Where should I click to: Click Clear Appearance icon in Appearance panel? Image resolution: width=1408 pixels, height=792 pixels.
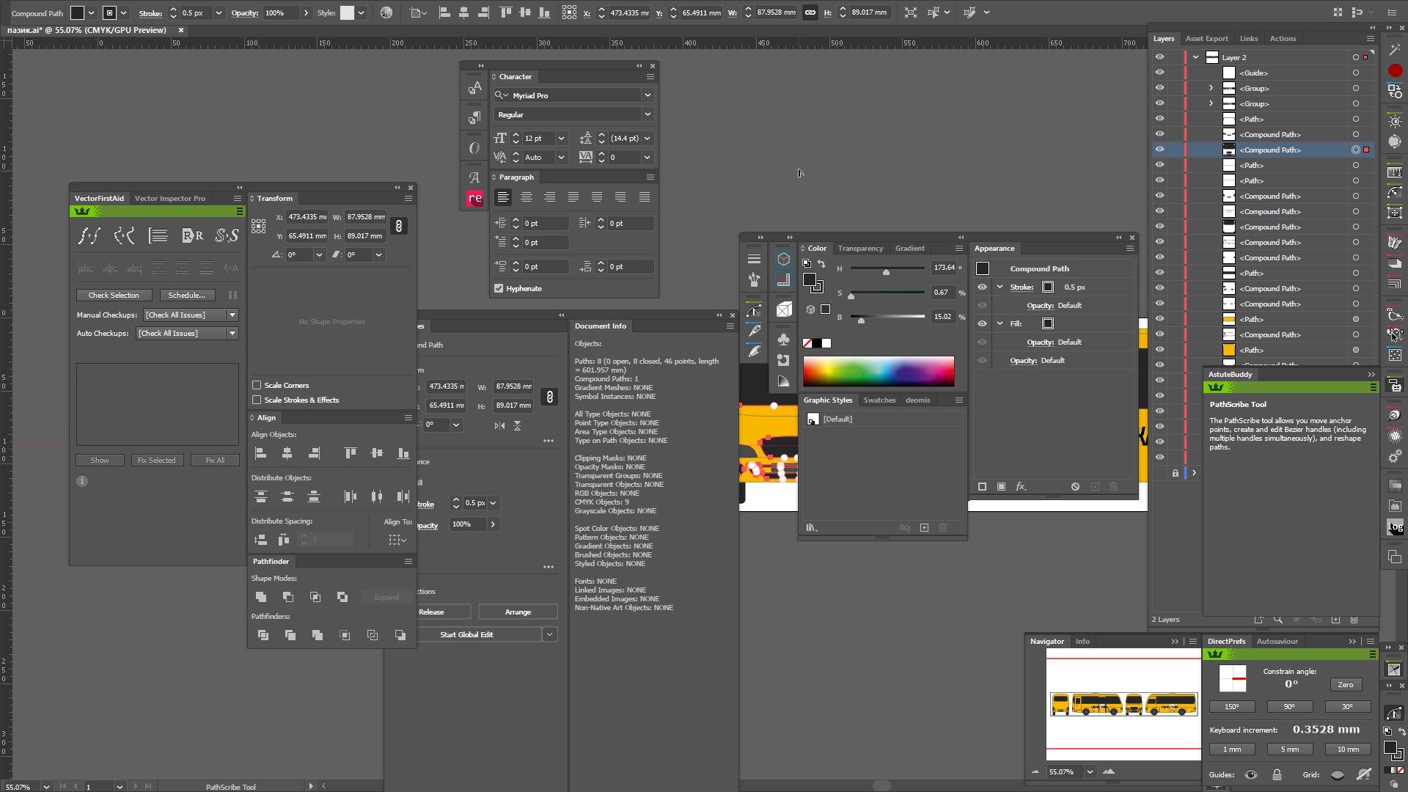point(1075,487)
